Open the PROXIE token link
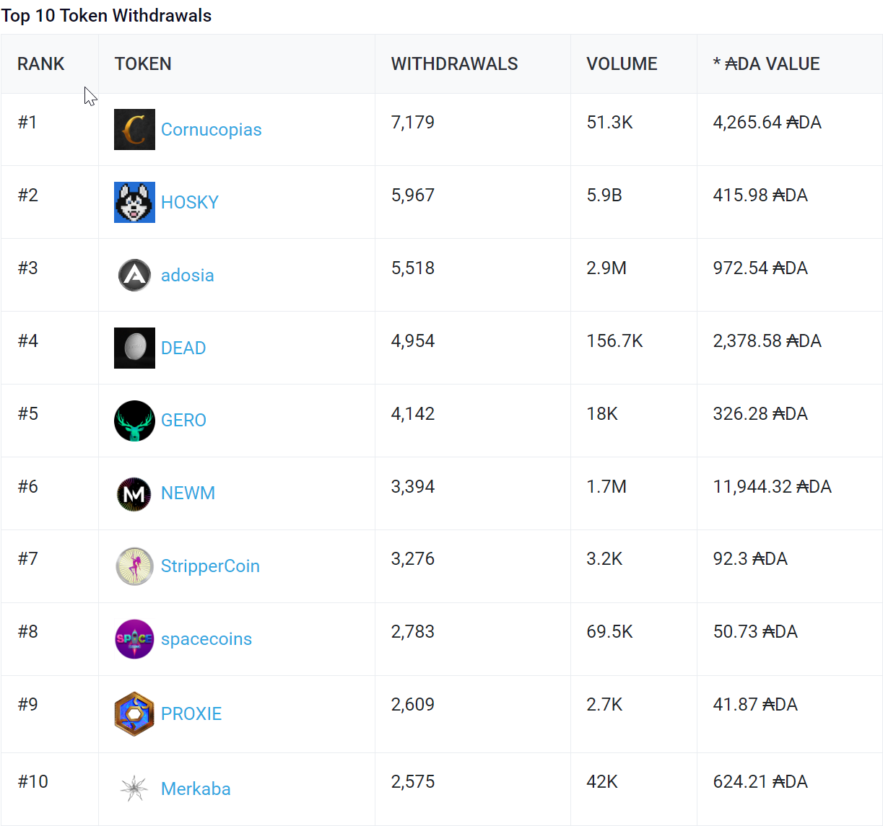 point(191,714)
